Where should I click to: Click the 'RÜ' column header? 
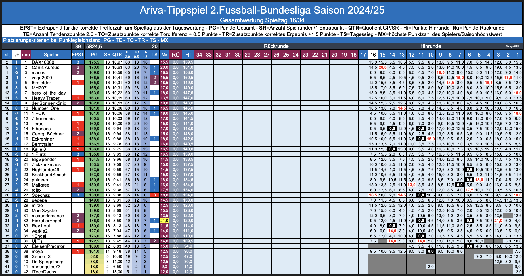click(x=176, y=55)
